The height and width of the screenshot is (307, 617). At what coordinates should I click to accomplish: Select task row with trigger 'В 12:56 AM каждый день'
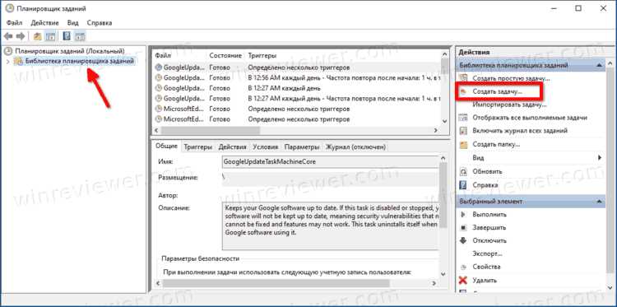[x=297, y=78]
